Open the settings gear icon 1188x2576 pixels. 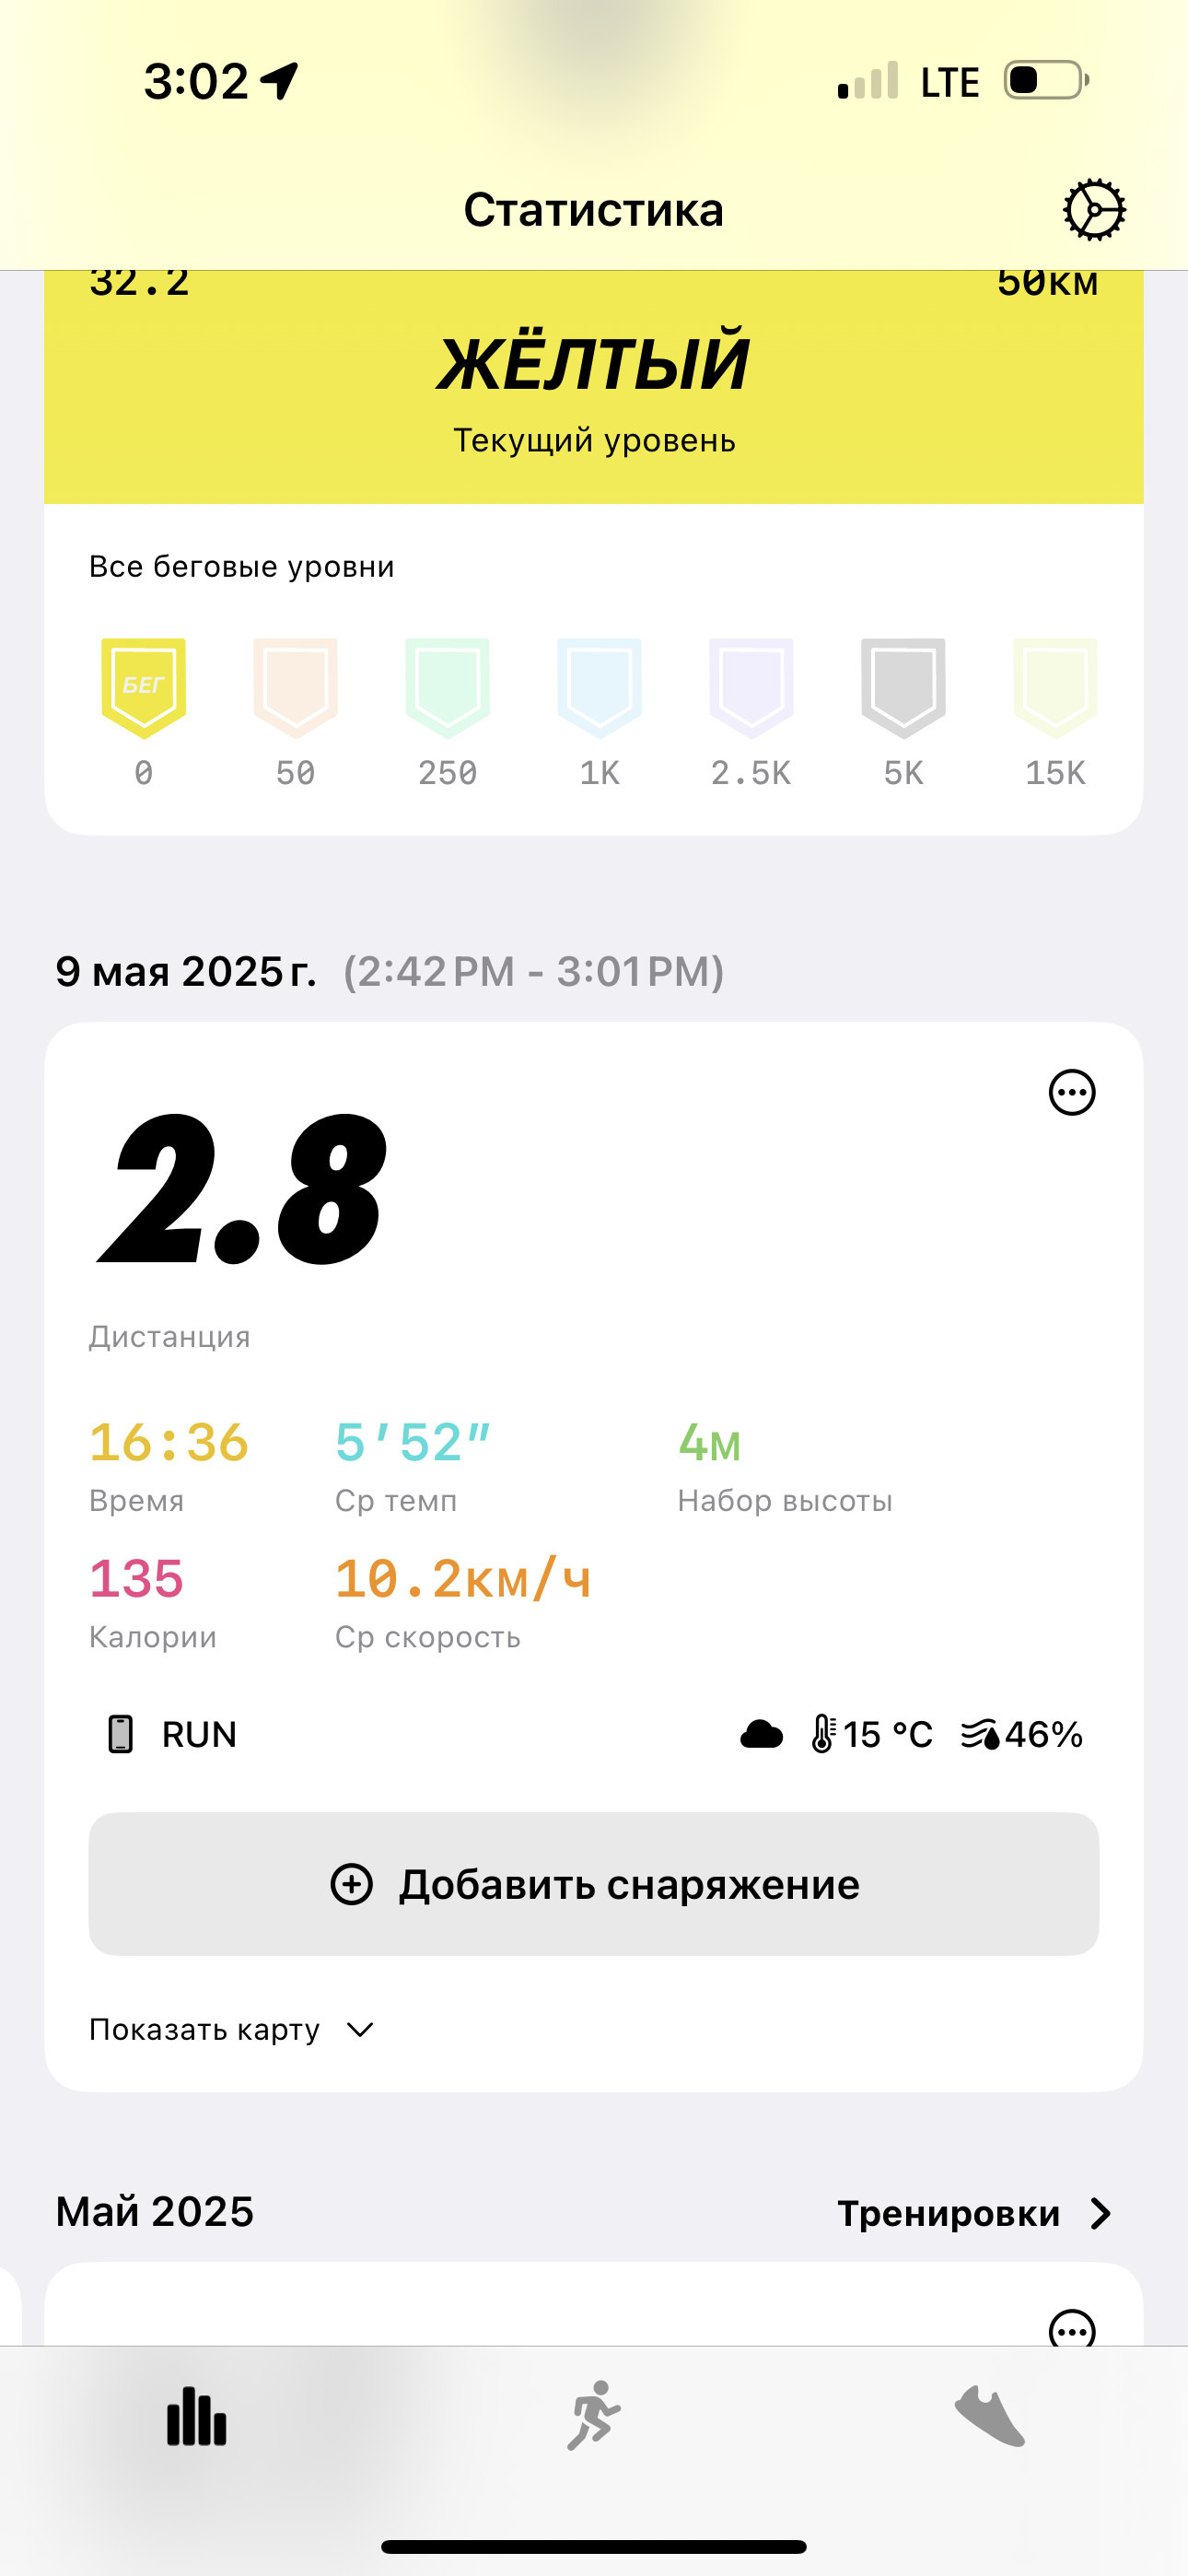tap(1094, 210)
